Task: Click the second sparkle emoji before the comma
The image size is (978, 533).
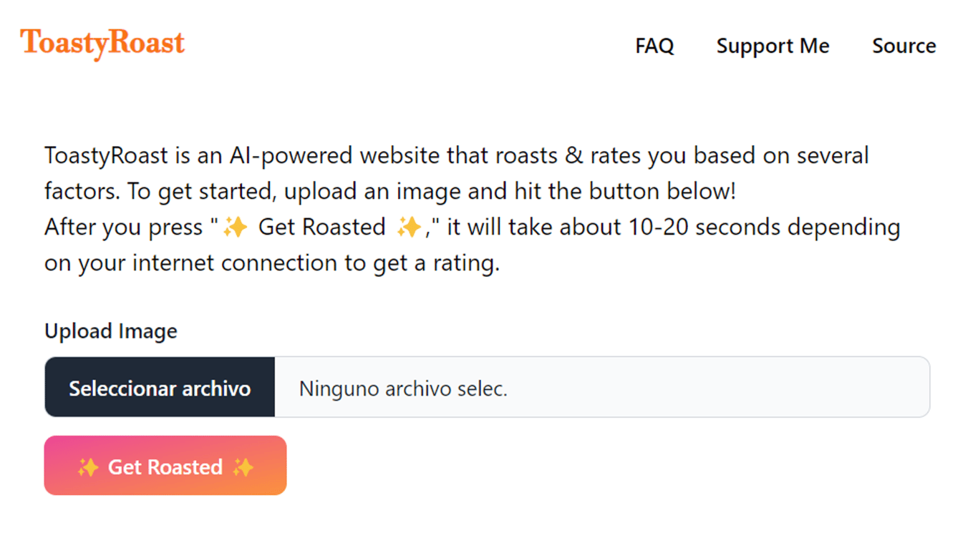Action: pos(408,228)
